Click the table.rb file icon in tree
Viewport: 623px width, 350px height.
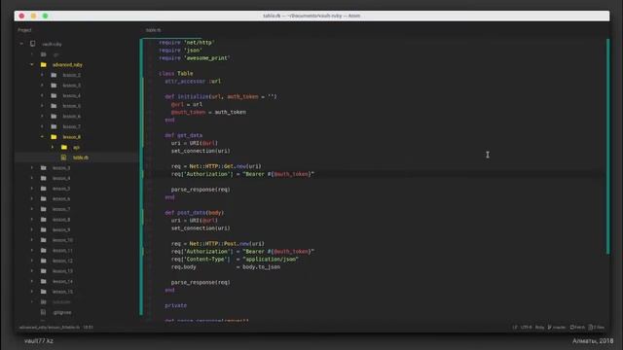[x=63, y=157]
